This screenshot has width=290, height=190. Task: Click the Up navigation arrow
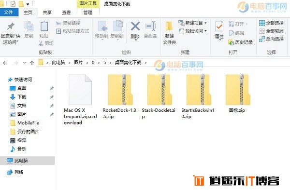click(x=32, y=63)
